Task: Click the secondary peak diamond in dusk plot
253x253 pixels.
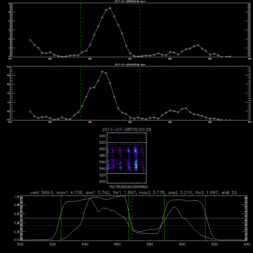Action: 186,108
